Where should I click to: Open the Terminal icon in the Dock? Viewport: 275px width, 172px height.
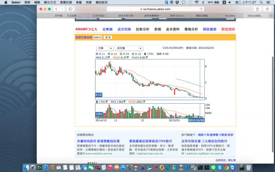click(200, 168)
